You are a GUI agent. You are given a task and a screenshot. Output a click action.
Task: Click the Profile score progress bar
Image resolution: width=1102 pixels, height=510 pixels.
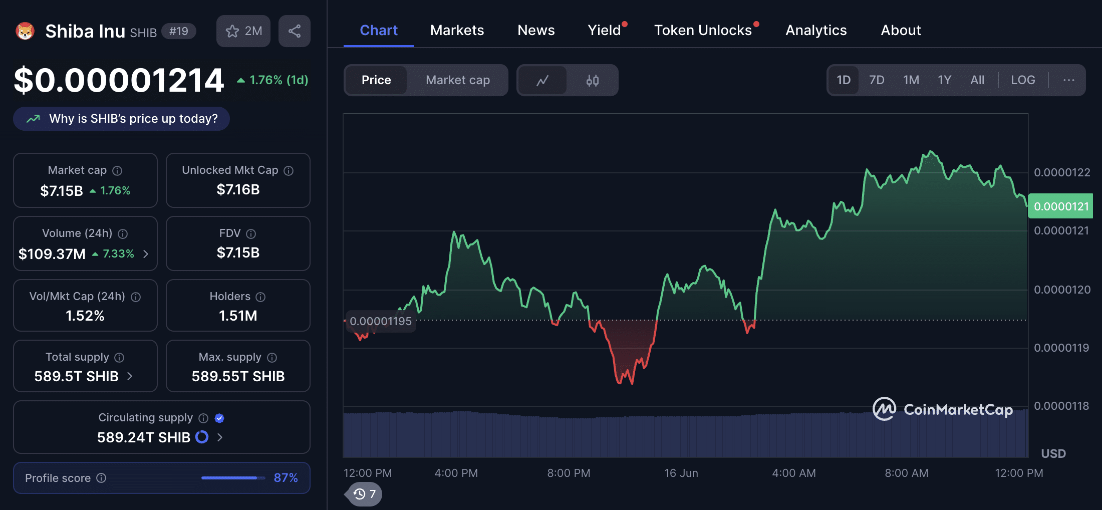point(233,478)
